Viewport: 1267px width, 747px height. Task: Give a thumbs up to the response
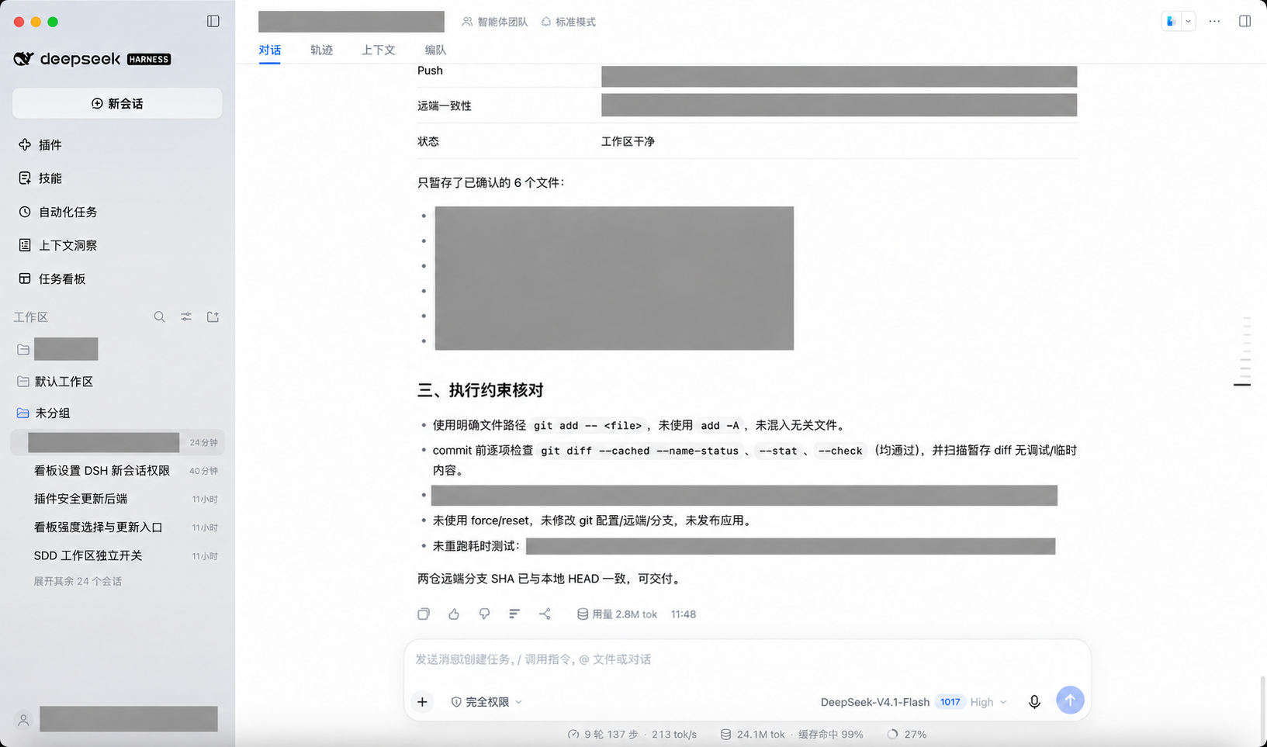pyautogui.click(x=454, y=614)
